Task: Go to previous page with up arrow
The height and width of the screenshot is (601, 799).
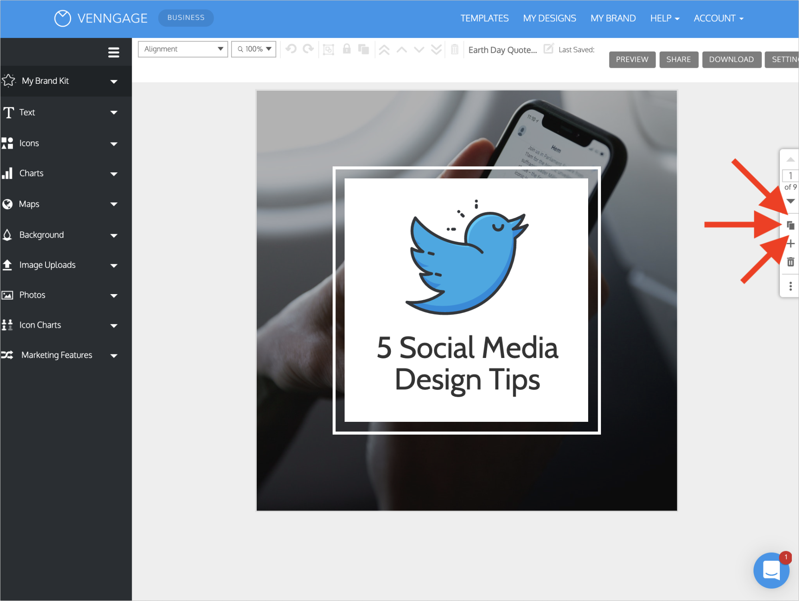Action: point(790,160)
